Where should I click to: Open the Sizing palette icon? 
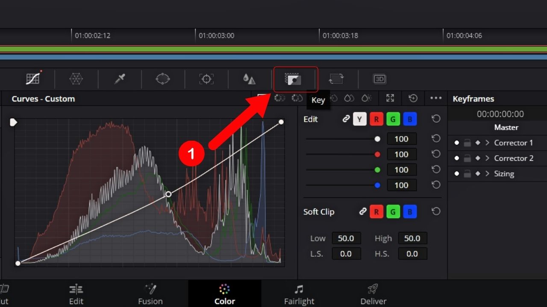[336, 79]
